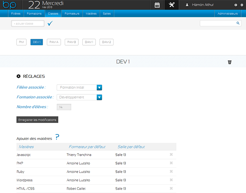Select the DEV 1 class button
This screenshot has height=193, width=246.
point(37,42)
